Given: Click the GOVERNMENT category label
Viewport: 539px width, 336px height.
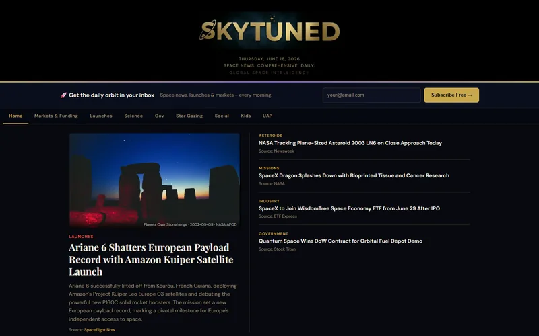Looking at the screenshot, I should point(274,233).
